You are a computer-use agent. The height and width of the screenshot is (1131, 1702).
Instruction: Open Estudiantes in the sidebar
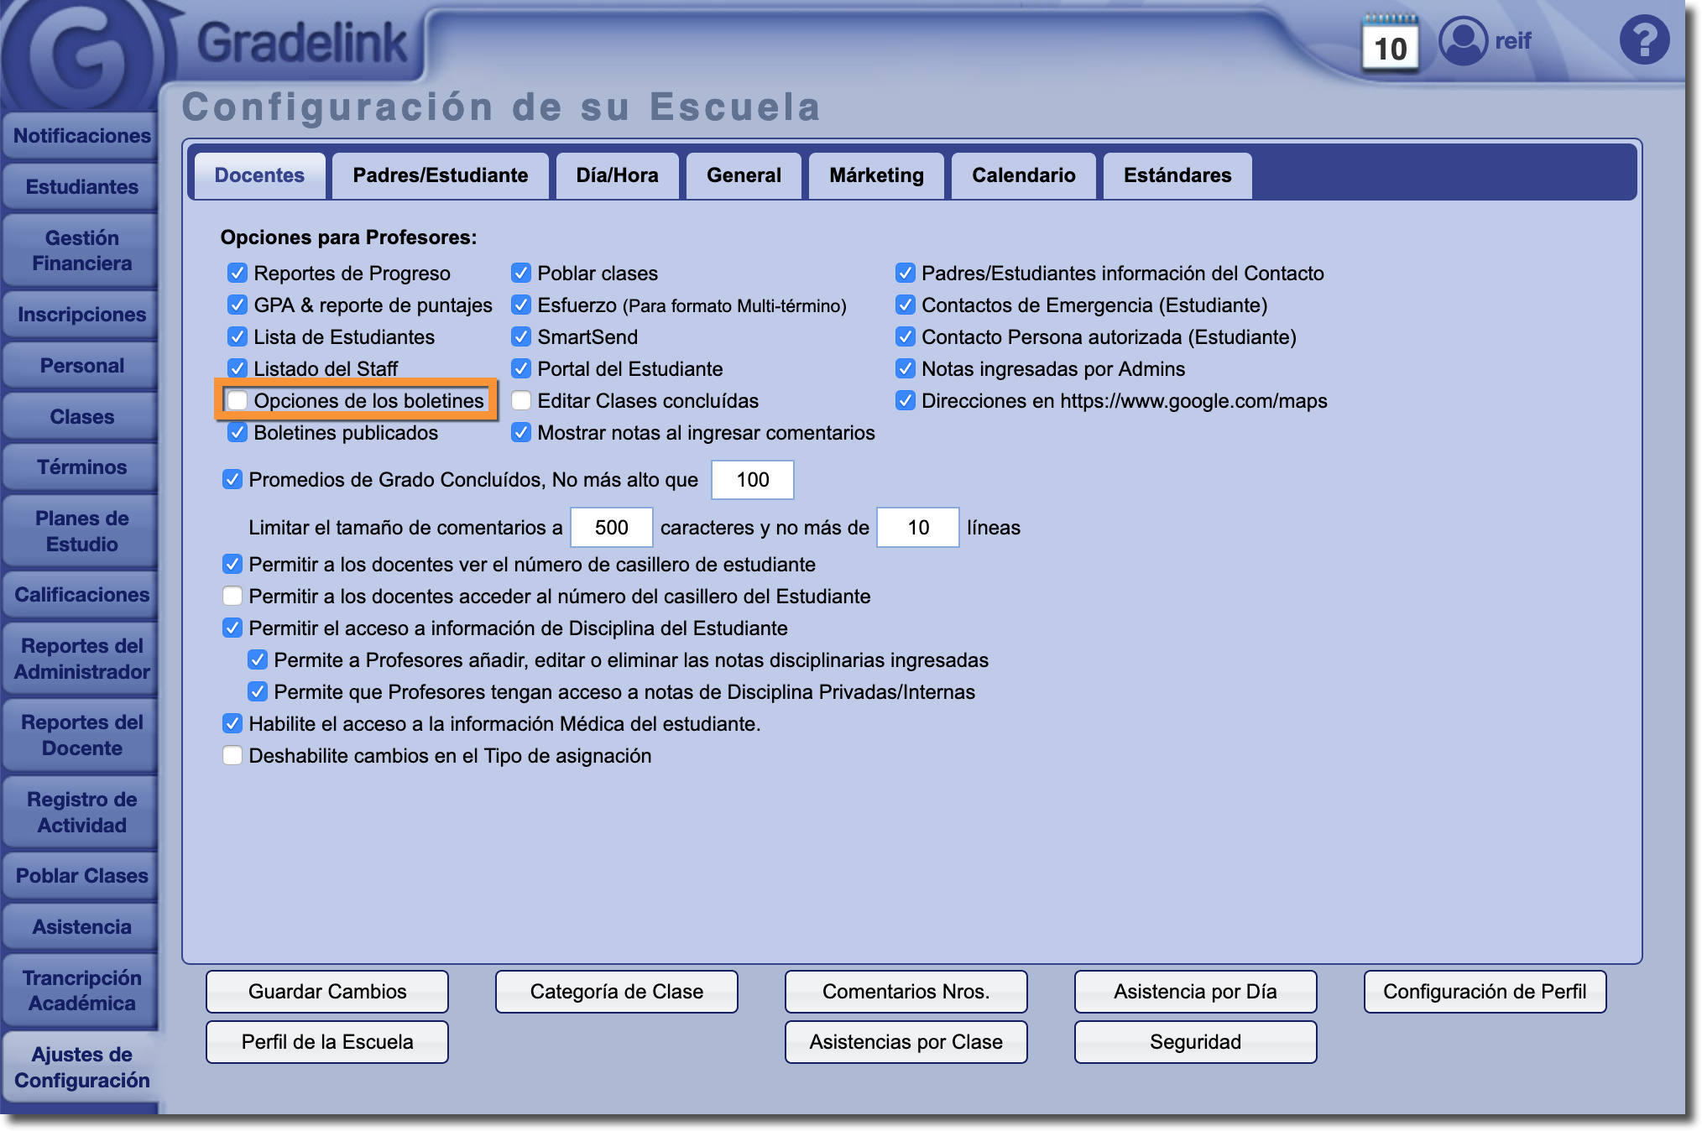pyautogui.click(x=81, y=187)
